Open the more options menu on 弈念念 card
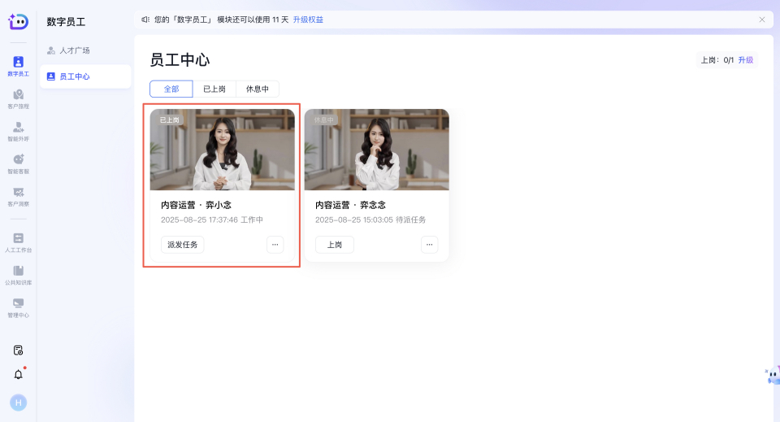 point(429,245)
